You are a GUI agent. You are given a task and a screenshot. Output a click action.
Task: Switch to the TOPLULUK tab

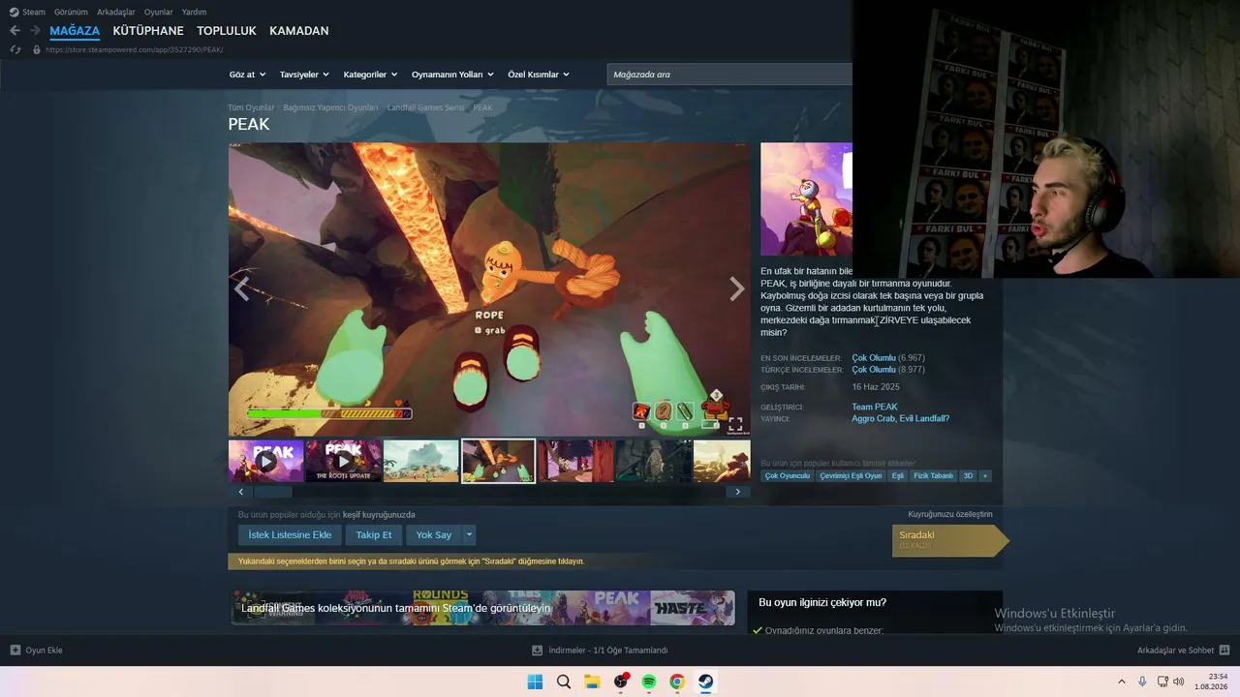pos(227,31)
